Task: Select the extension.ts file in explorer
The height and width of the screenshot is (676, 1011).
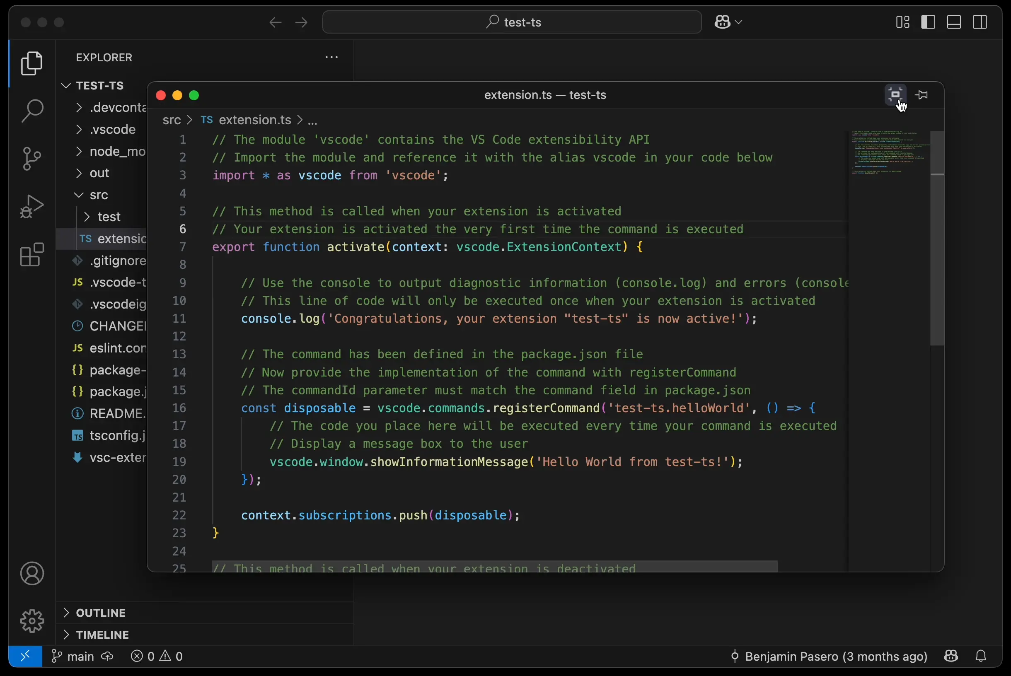Action: coord(102,239)
